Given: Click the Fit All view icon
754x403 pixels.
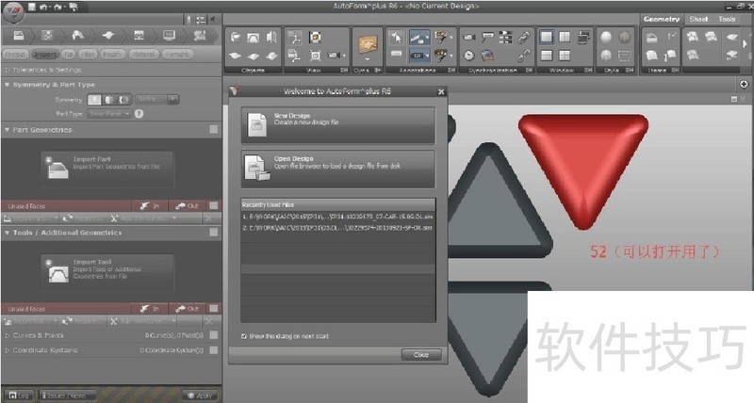Looking at the screenshot, I should point(315,56).
